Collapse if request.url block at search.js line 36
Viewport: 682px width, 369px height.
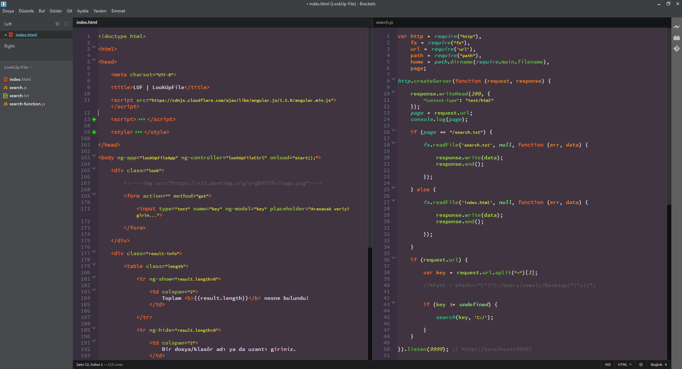[x=394, y=258]
